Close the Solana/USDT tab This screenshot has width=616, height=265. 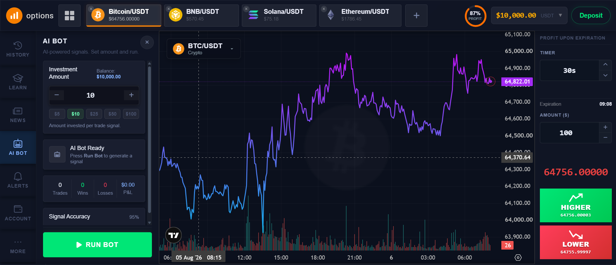[x=246, y=9]
